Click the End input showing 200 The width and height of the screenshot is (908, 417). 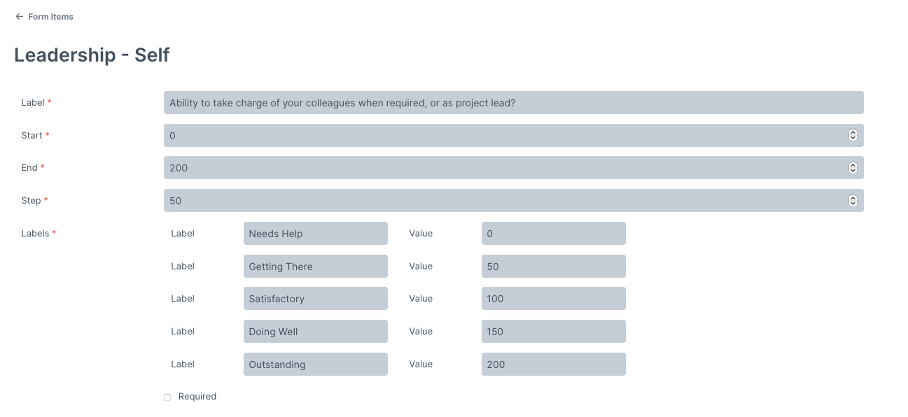(x=490, y=167)
